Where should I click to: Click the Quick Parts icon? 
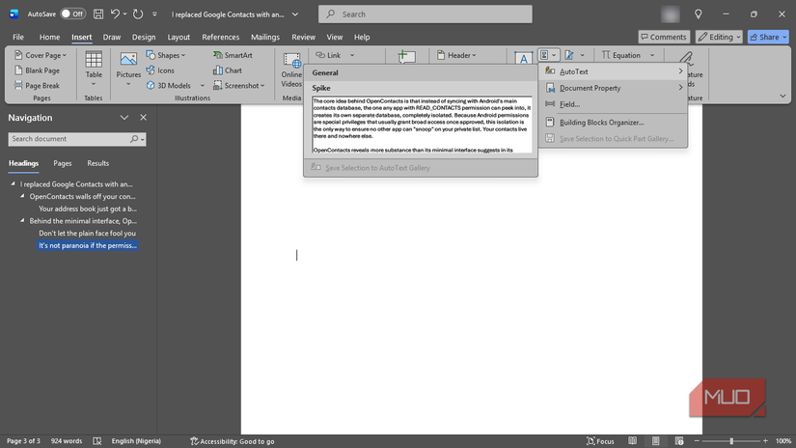pos(545,55)
